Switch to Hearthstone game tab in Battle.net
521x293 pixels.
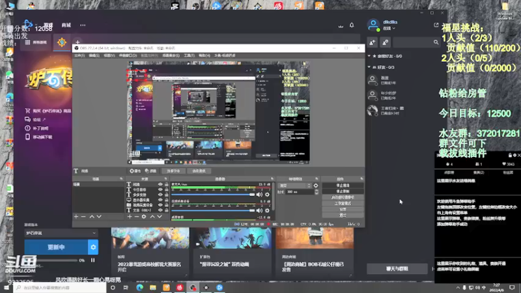point(62,42)
